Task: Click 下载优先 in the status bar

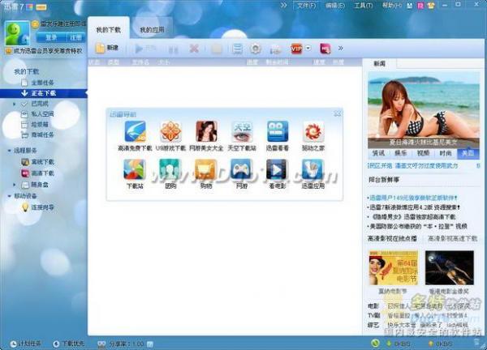Action: point(69,344)
